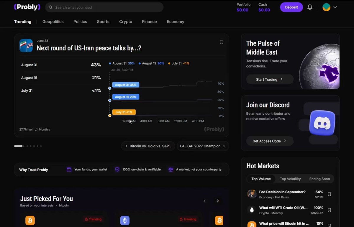Click the search magnifier icon

(x=51, y=7)
